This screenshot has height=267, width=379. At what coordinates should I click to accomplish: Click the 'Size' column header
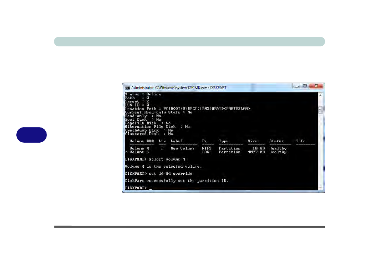(252, 141)
